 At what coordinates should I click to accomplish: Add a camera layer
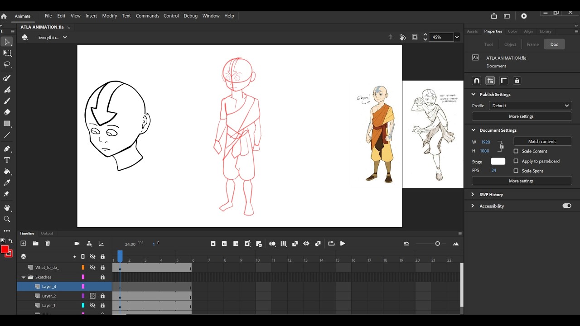click(x=77, y=244)
